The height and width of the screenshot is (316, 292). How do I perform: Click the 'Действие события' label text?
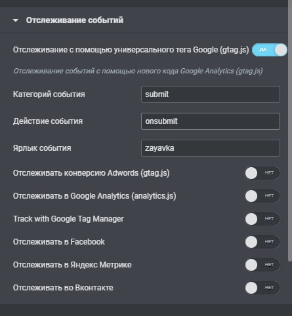point(48,121)
